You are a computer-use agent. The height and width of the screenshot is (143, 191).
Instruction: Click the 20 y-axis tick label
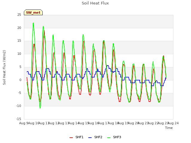click(x=19, y=28)
